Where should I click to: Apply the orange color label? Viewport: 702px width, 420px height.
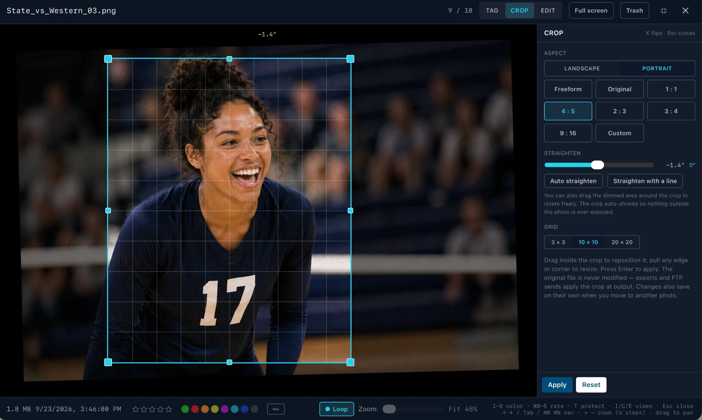205,409
